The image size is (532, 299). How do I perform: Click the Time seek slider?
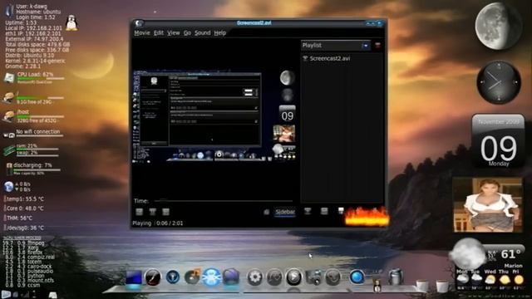point(224,201)
